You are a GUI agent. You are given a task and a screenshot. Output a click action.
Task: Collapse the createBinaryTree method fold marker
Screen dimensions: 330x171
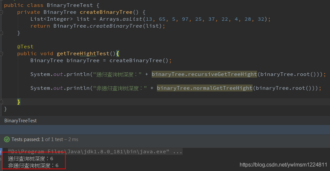coord(1,12)
